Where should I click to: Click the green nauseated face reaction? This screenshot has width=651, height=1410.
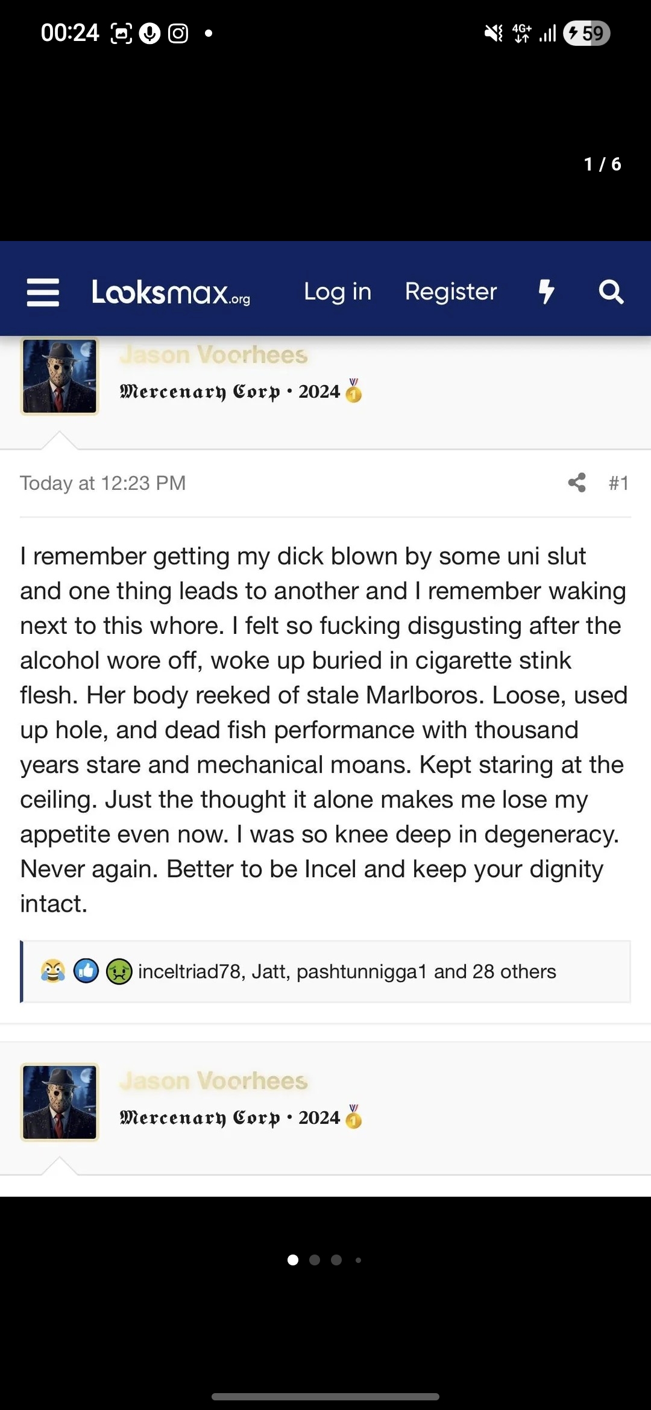[x=119, y=971]
